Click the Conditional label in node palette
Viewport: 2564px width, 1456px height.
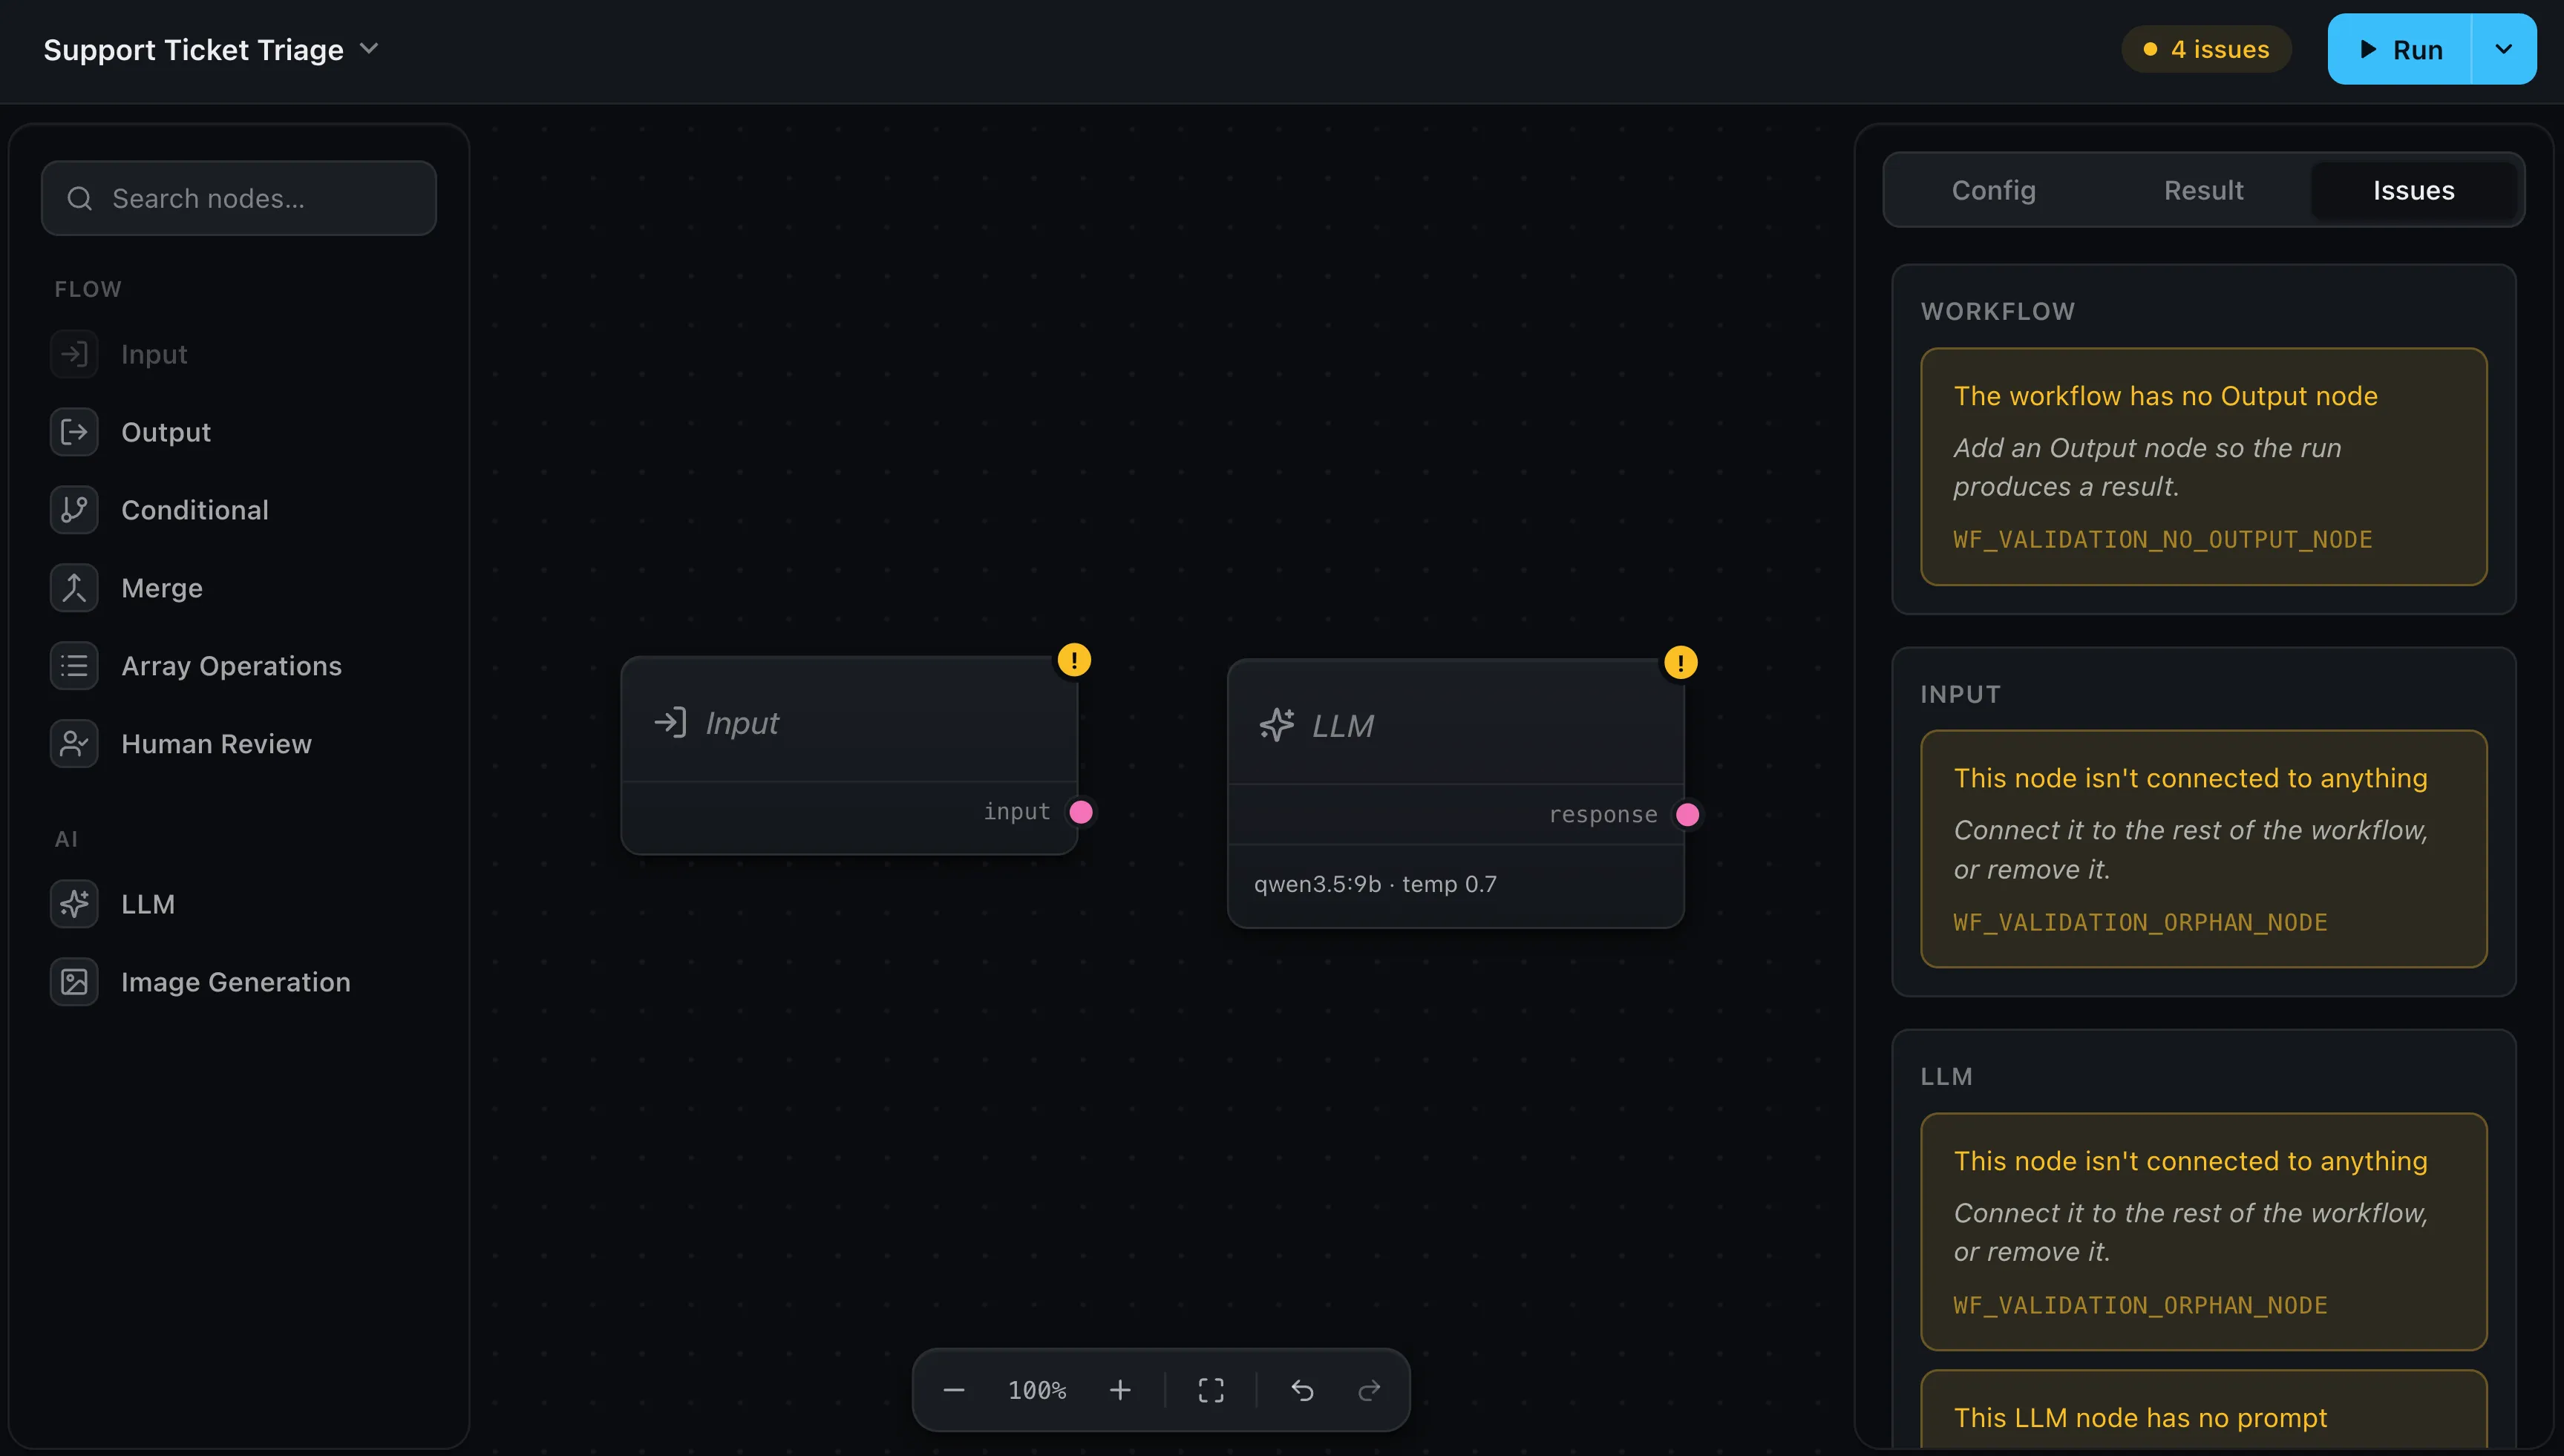[x=195, y=510]
